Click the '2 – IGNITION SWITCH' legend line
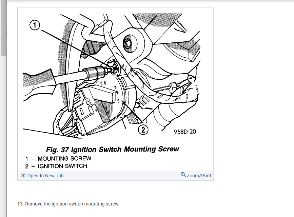Viewport: 294px width, 217px height. point(56,166)
